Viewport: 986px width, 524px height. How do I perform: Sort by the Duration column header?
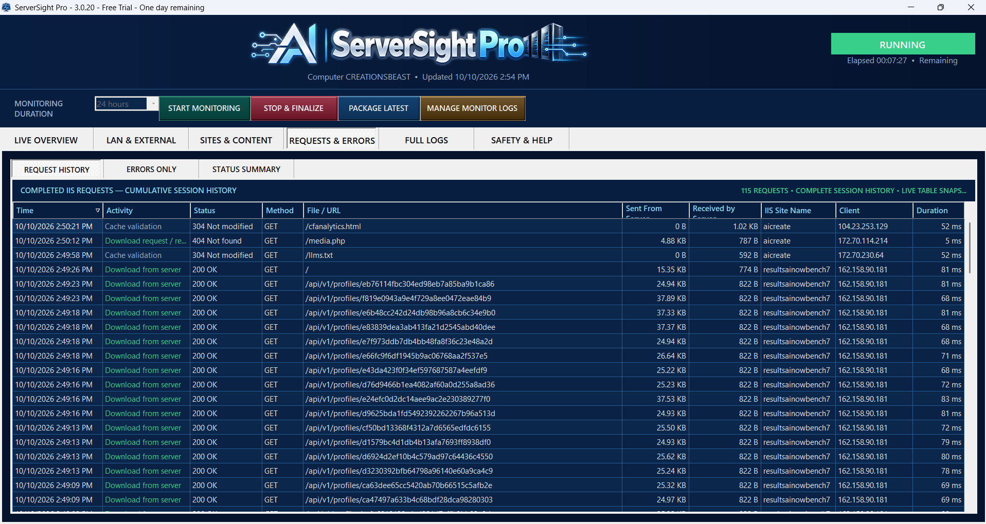coord(938,211)
